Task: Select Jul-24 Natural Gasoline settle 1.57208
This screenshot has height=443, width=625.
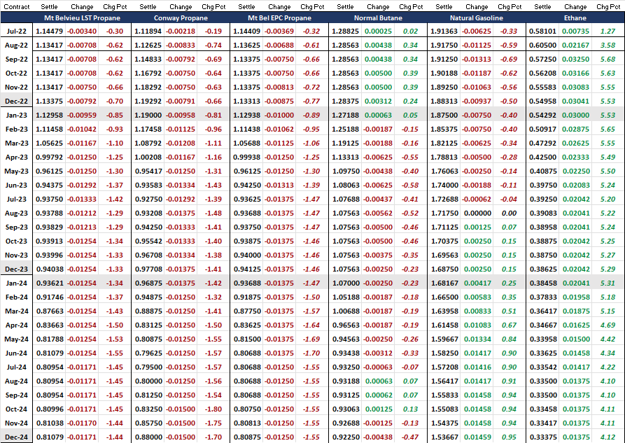Action: tap(444, 367)
